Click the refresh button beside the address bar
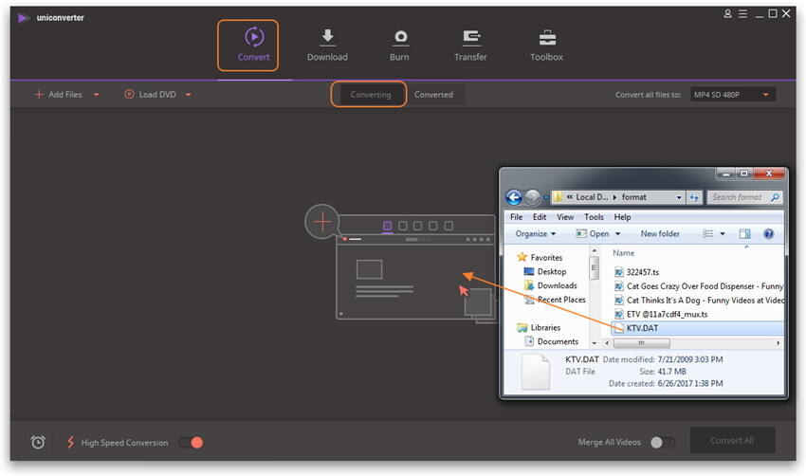 pos(694,197)
